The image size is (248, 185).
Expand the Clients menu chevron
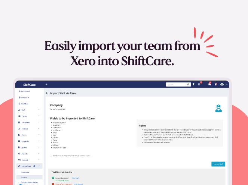click(39, 116)
